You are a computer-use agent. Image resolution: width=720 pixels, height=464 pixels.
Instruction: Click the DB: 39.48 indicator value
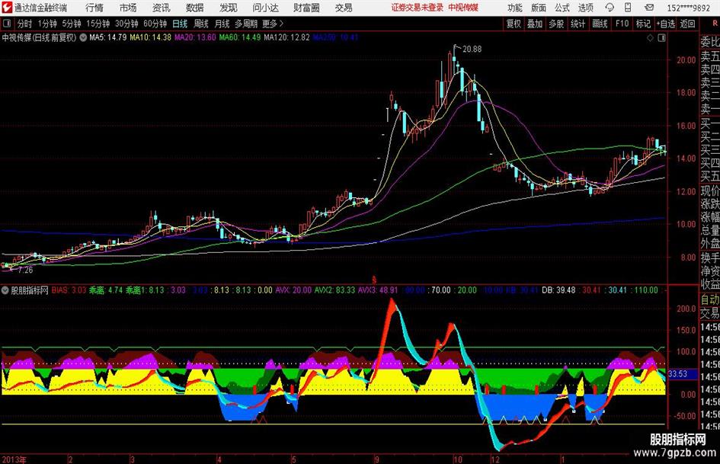(x=558, y=290)
